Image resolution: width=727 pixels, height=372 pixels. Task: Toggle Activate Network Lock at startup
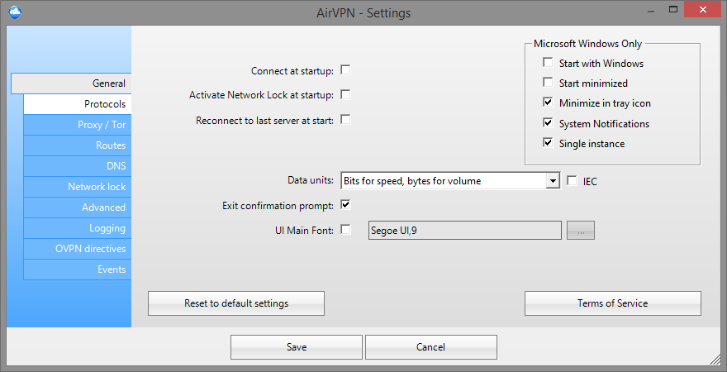(345, 94)
